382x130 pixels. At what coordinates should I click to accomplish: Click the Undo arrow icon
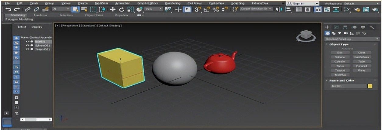click(x=9, y=10)
